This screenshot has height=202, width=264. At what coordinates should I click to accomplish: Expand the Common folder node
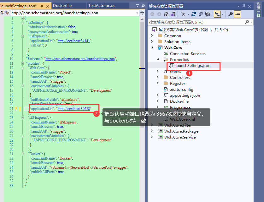[x=152, y=35]
